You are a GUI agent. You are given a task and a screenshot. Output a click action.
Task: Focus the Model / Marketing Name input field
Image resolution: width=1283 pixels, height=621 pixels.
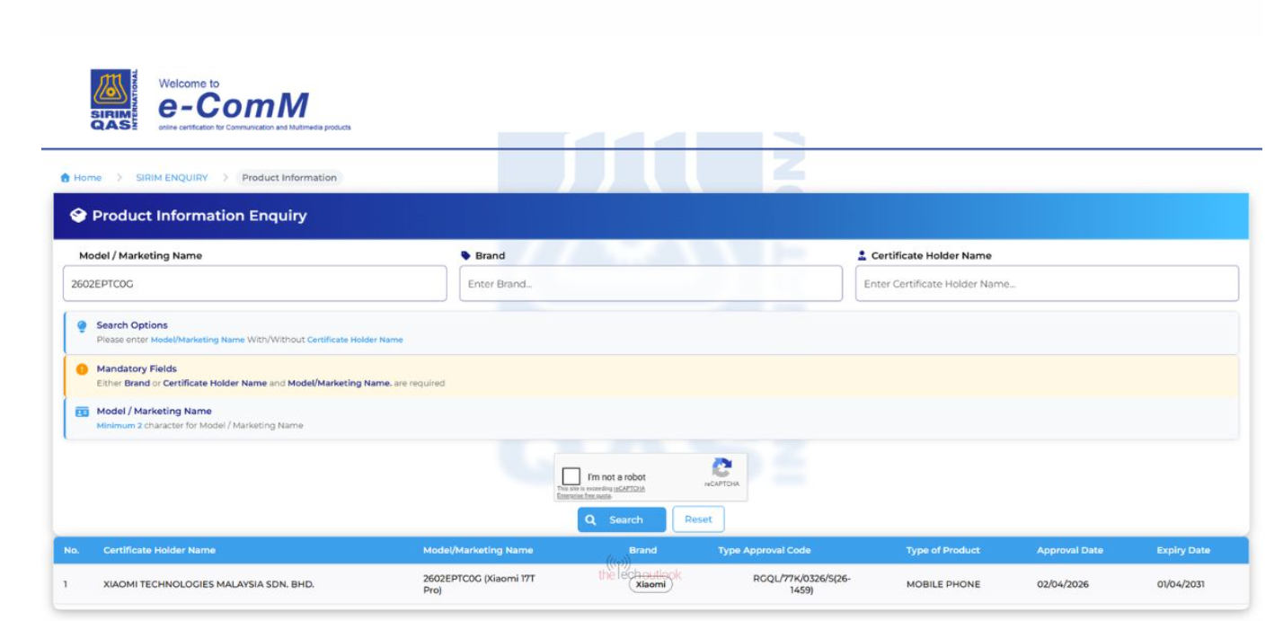[x=254, y=283]
